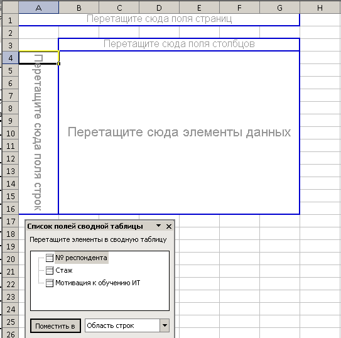Click the column fields drop area
The height and width of the screenshot is (338, 341).
tap(179, 45)
